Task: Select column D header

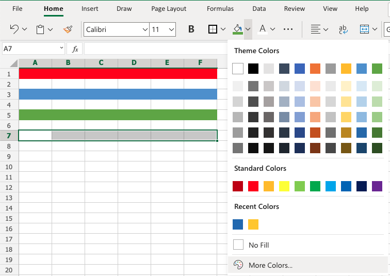Action: [134, 63]
